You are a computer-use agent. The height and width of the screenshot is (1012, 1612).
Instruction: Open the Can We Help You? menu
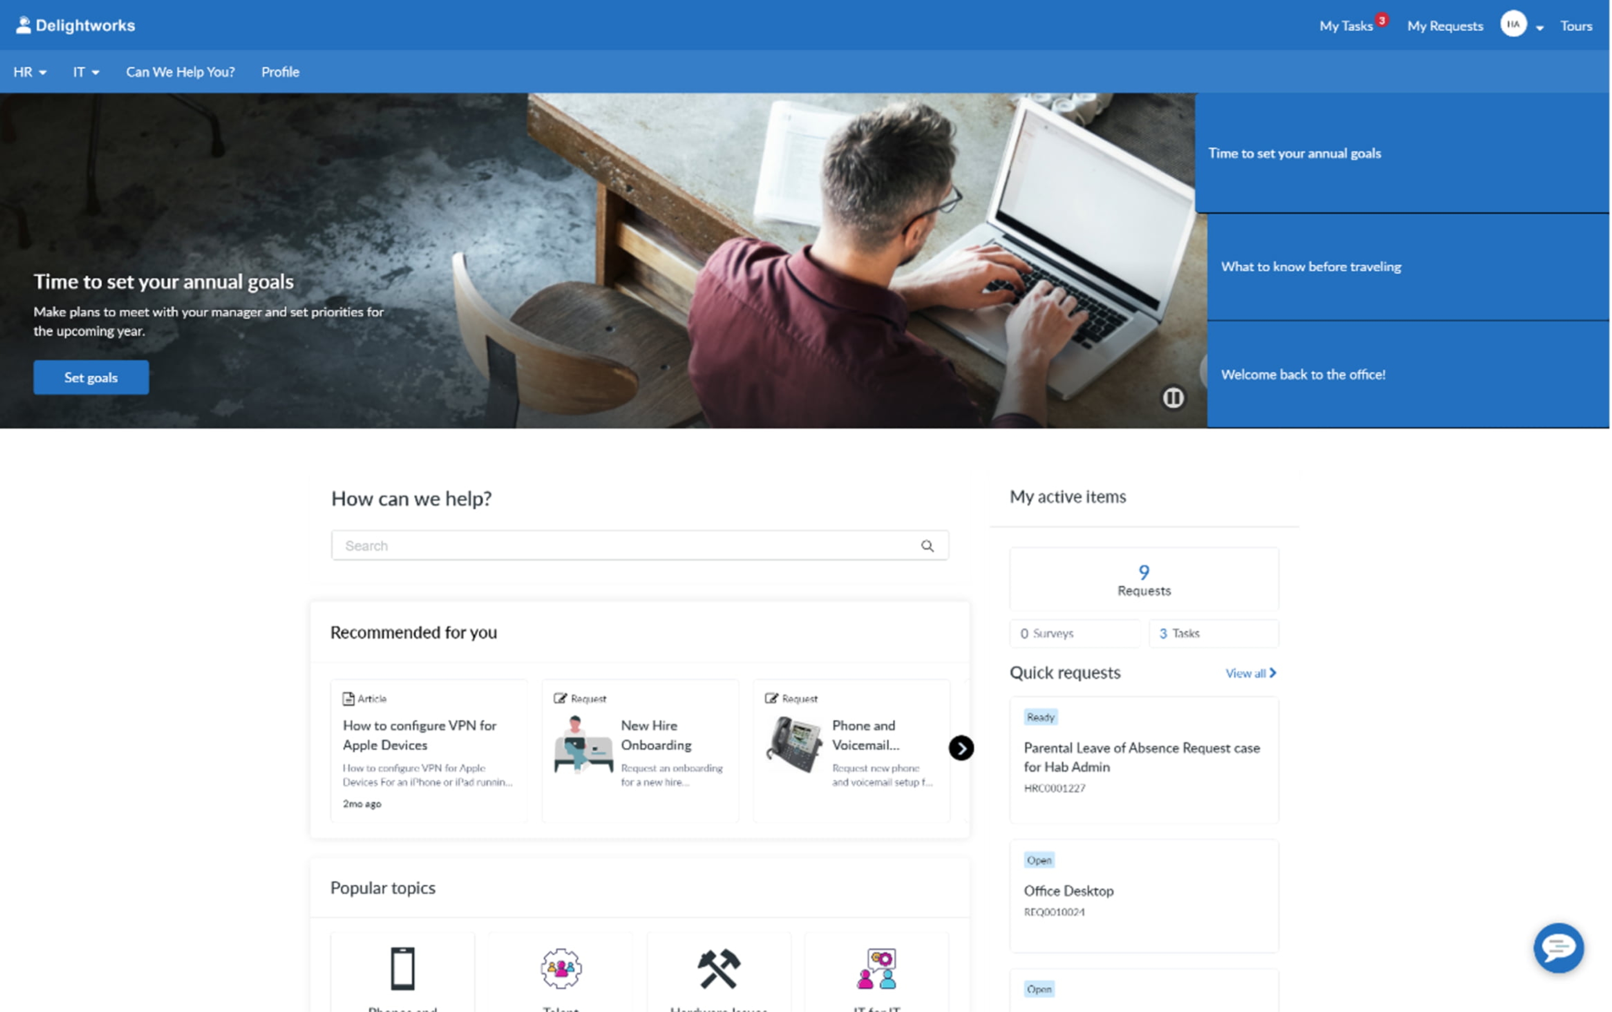pos(180,71)
